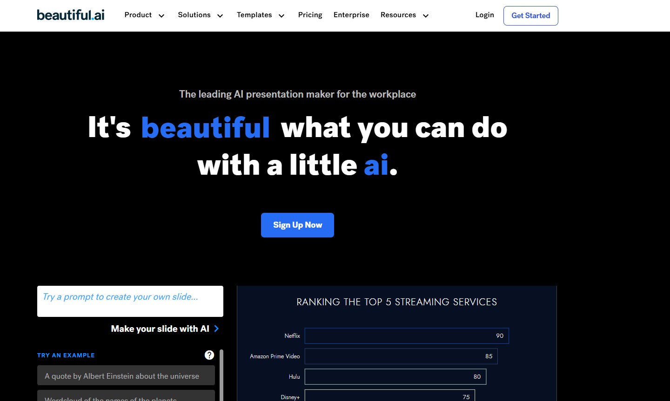Screen dimensions: 670x401
Task: Select the Albert Einstein quote example
Action: click(x=126, y=375)
